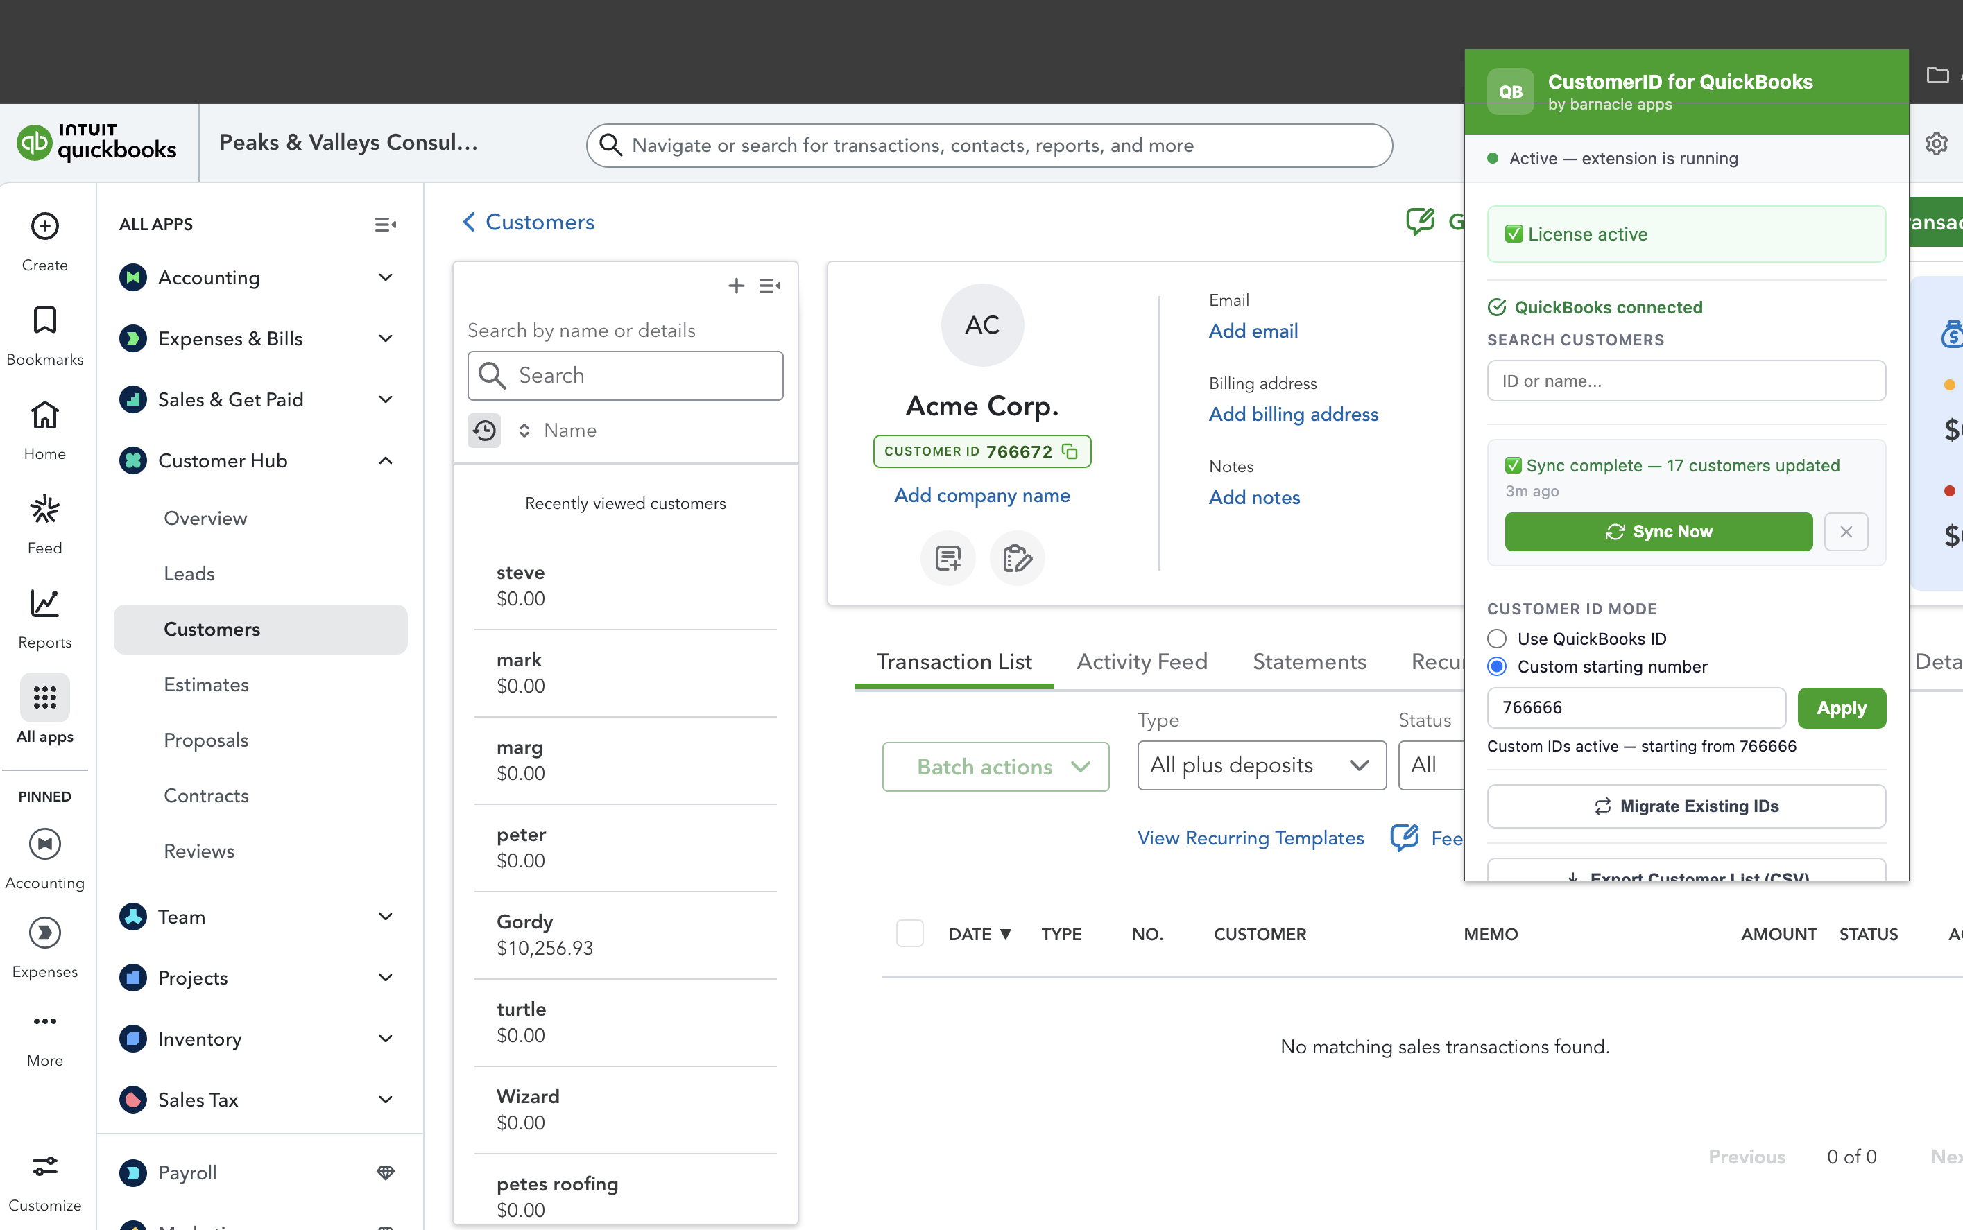Select Use QuickBooks ID radio option

pyautogui.click(x=1497, y=639)
